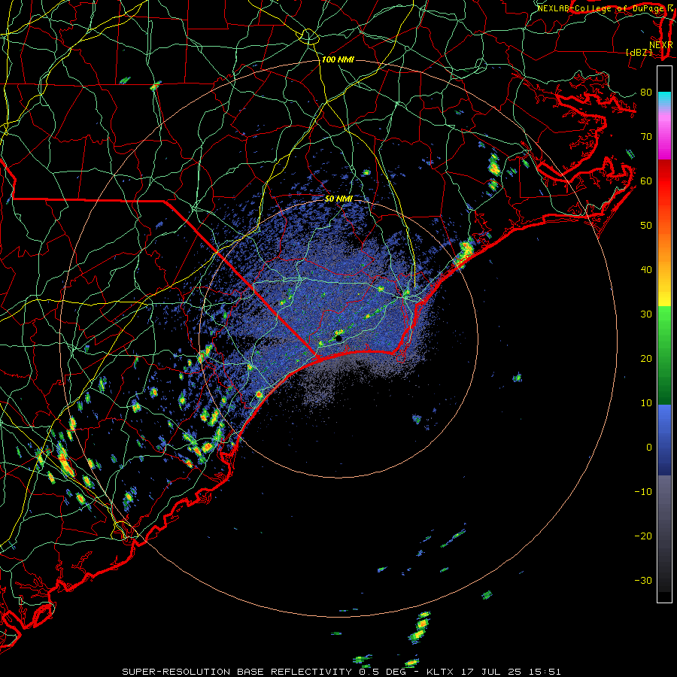This screenshot has height=677, width=677.
Task: Click the -30 value on the dBZ scale
Action: tap(643, 581)
